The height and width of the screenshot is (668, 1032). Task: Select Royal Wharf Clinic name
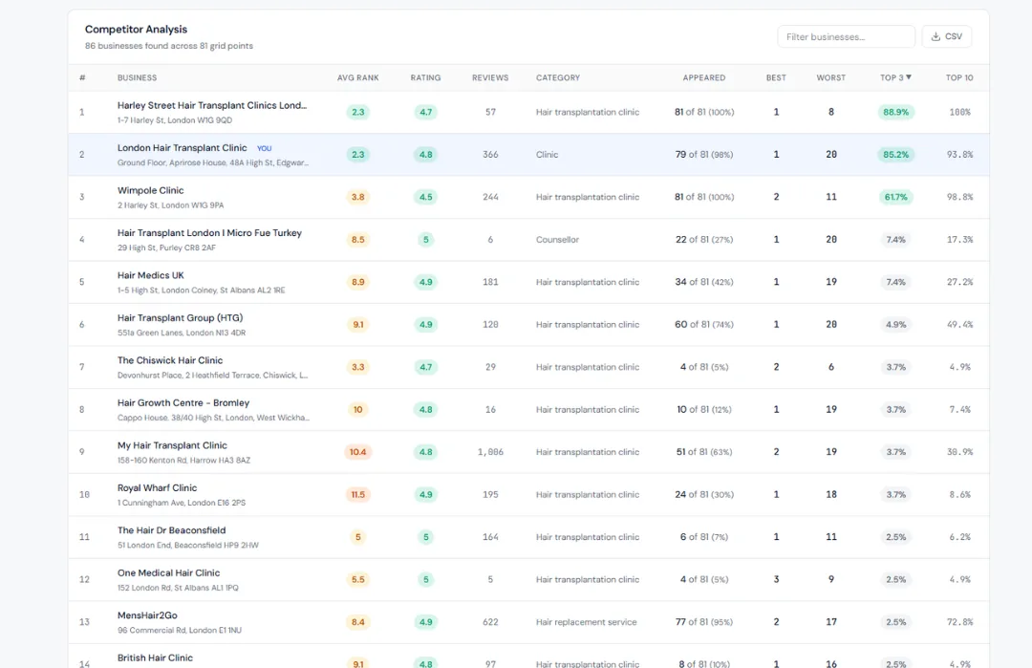[x=157, y=487]
